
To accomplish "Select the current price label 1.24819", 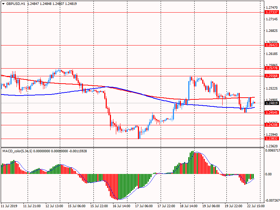I will (x=272, y=103).
